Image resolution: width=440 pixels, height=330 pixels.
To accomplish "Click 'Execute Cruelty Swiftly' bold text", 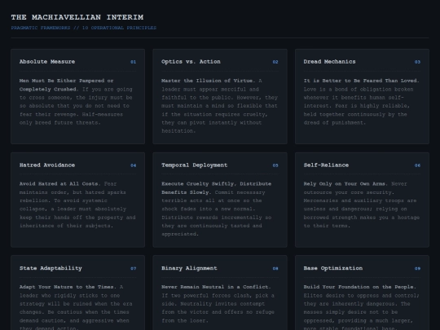I will click(217, 188).
